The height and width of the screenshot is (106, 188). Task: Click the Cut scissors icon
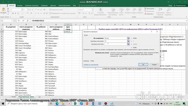pyautogui.click(x=8, y=9)
